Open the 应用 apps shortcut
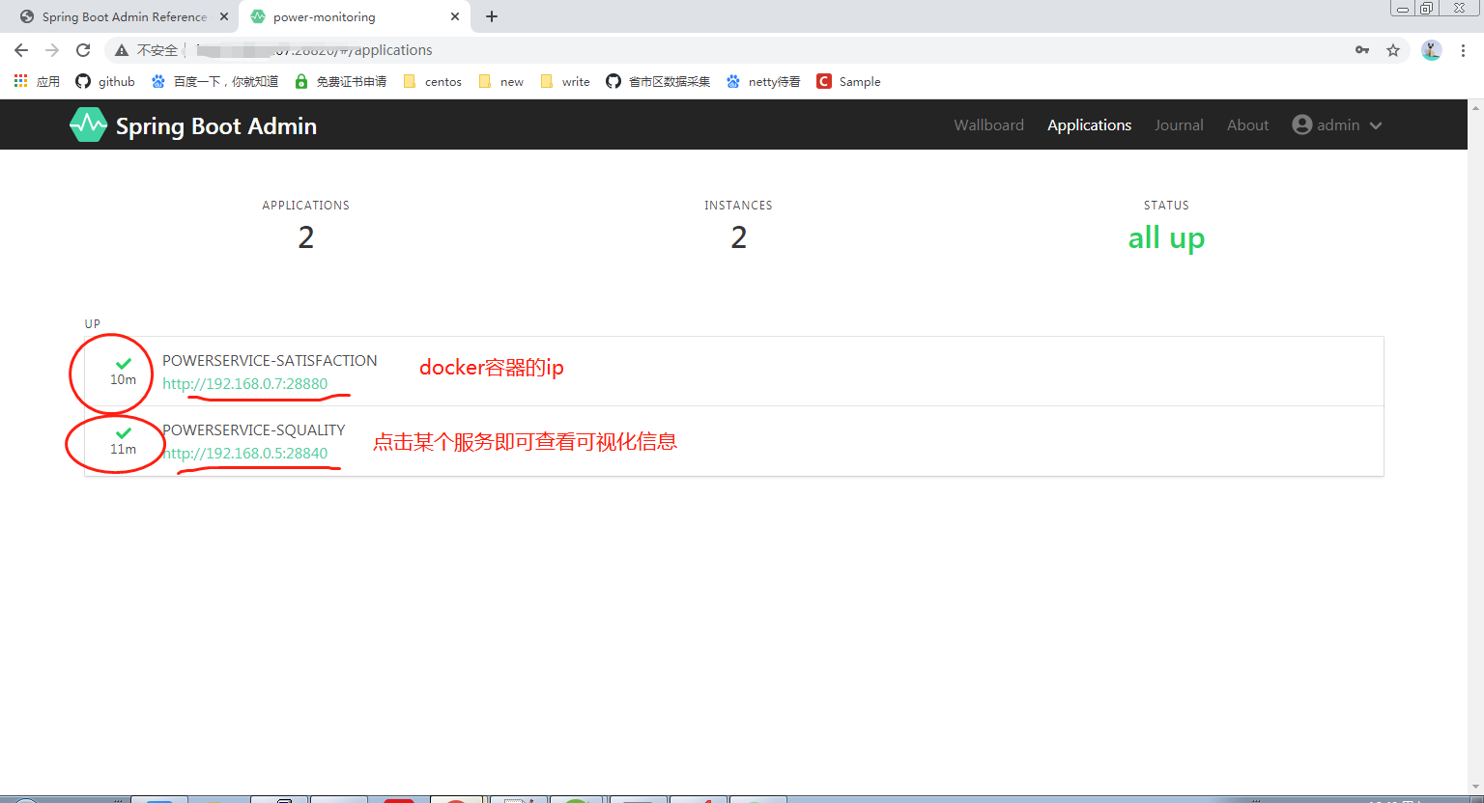1484x803 pixels. (37, 81)
